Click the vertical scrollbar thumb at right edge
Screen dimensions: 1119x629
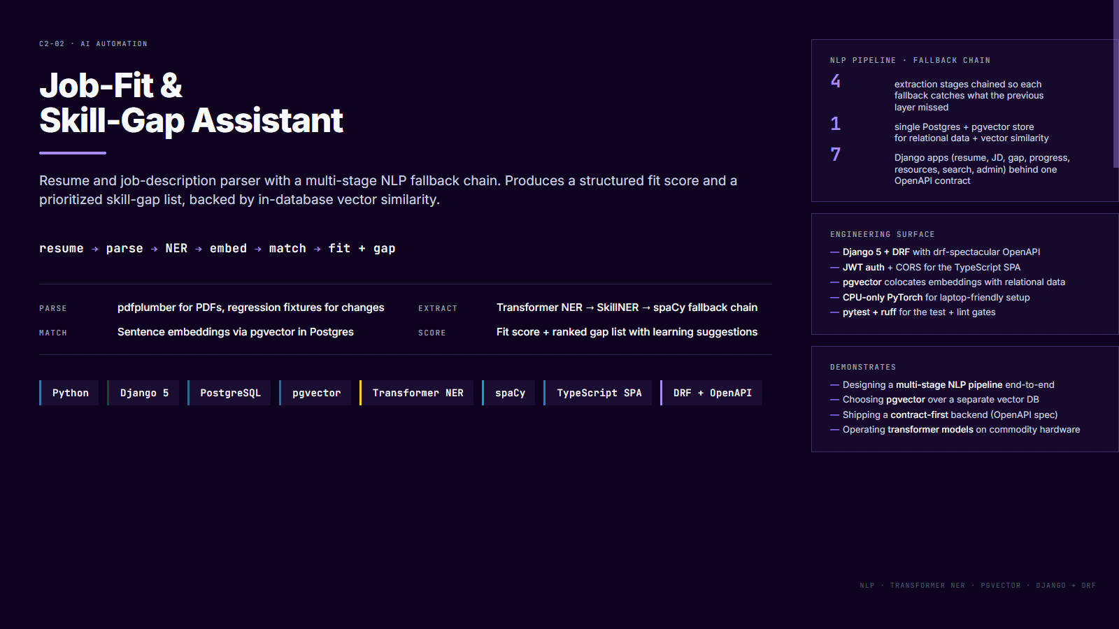pos(1116,84)
